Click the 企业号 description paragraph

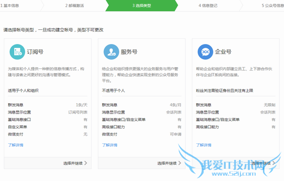(x=234, y=72)
